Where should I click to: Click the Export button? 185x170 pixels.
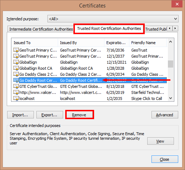[x=50, y=115]
